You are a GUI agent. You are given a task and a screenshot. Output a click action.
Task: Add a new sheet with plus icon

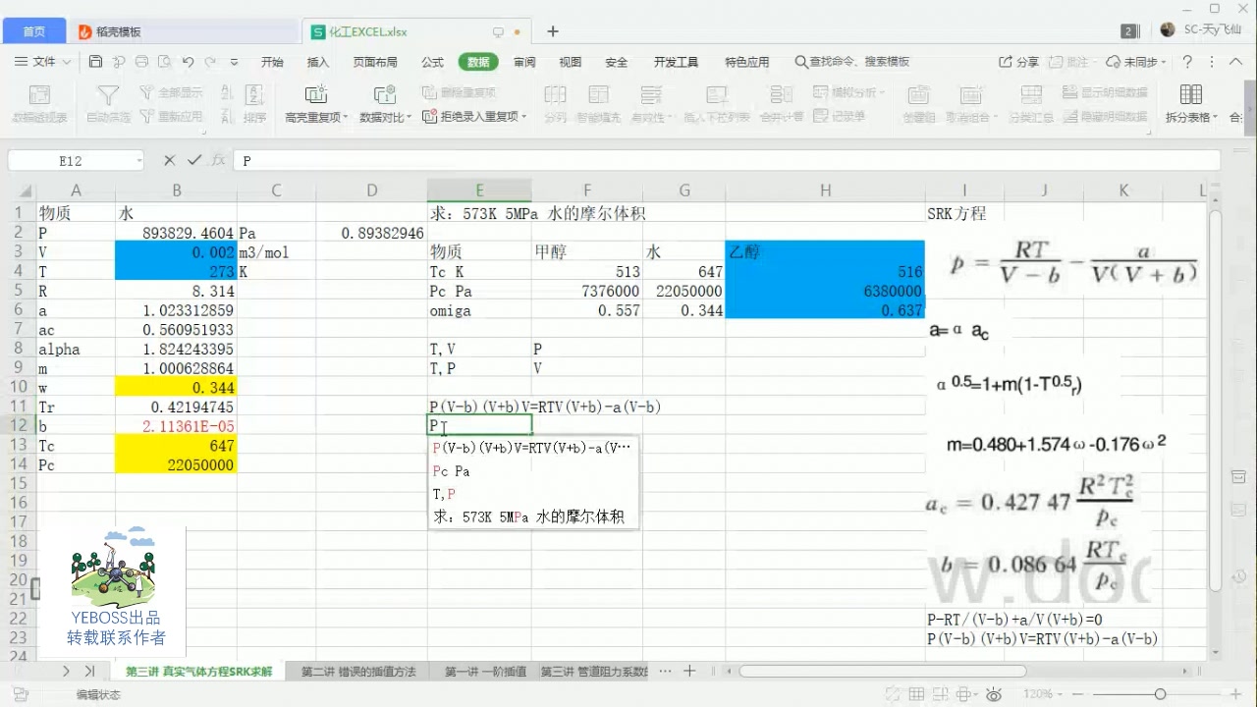point(689,672)
